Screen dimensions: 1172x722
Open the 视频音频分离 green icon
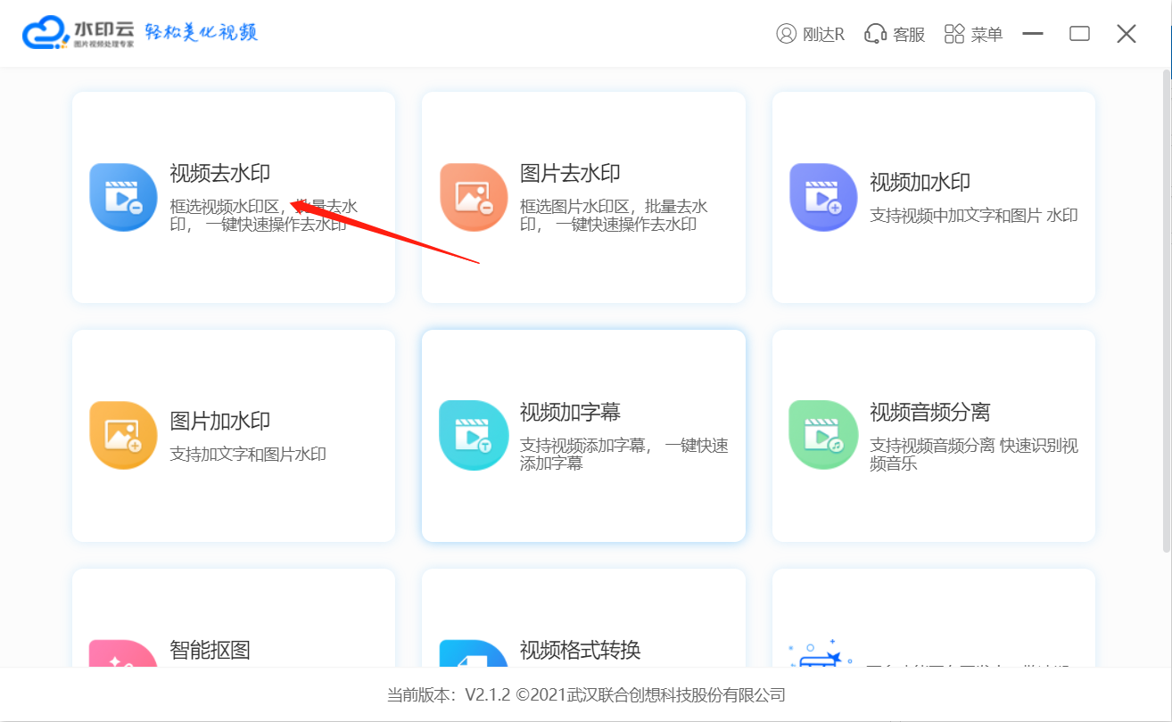pyautogui.click(x=823, y=435)
